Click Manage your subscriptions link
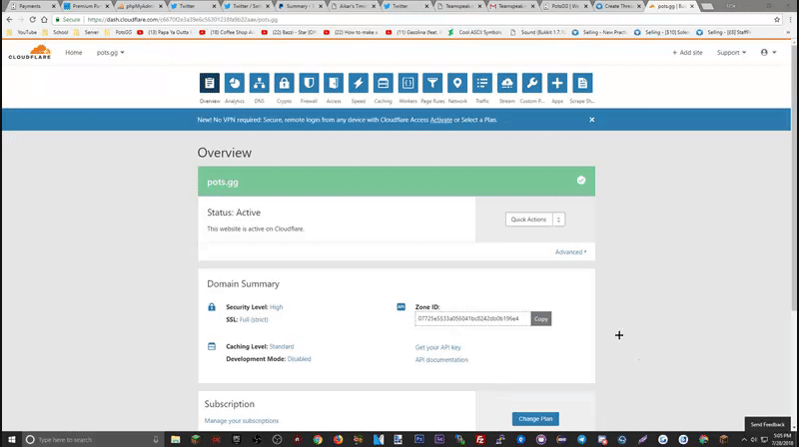The width and height of the screenshot is (799, 447). (x=242, y=421)
